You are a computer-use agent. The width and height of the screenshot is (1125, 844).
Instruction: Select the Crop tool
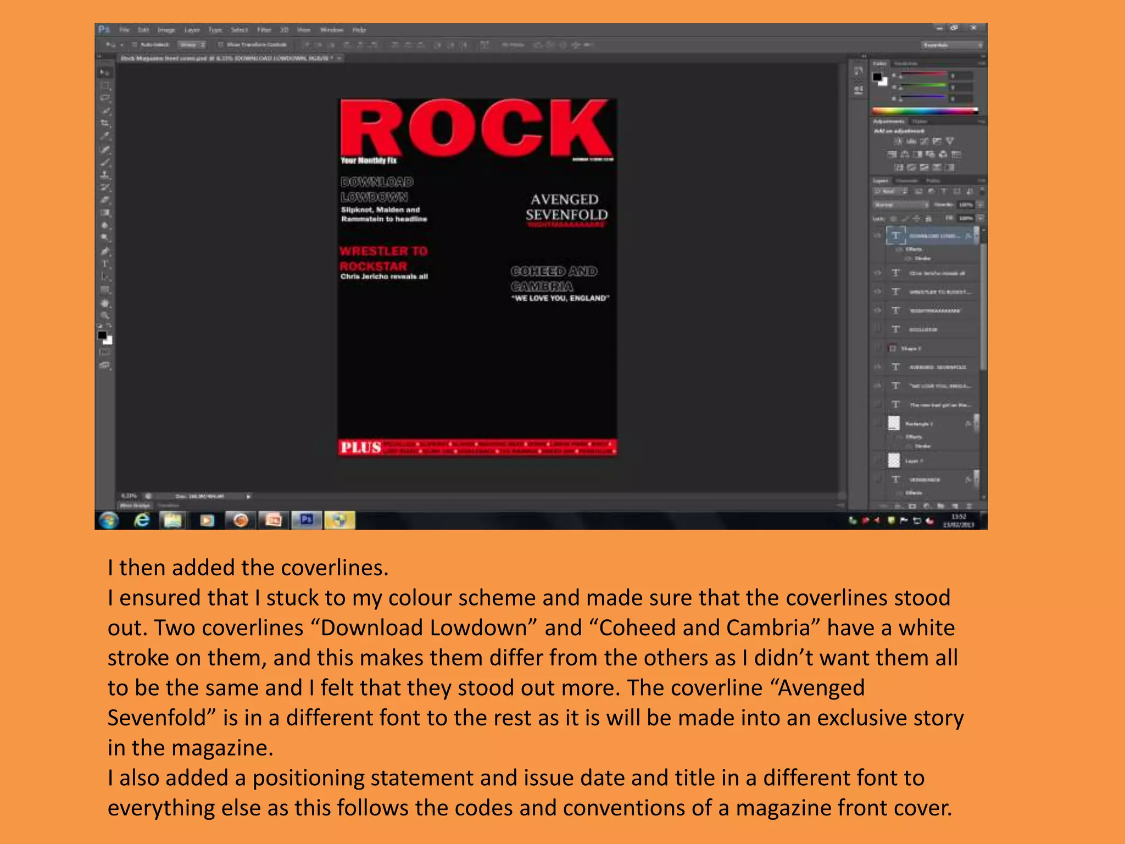(x=105, y=123)
